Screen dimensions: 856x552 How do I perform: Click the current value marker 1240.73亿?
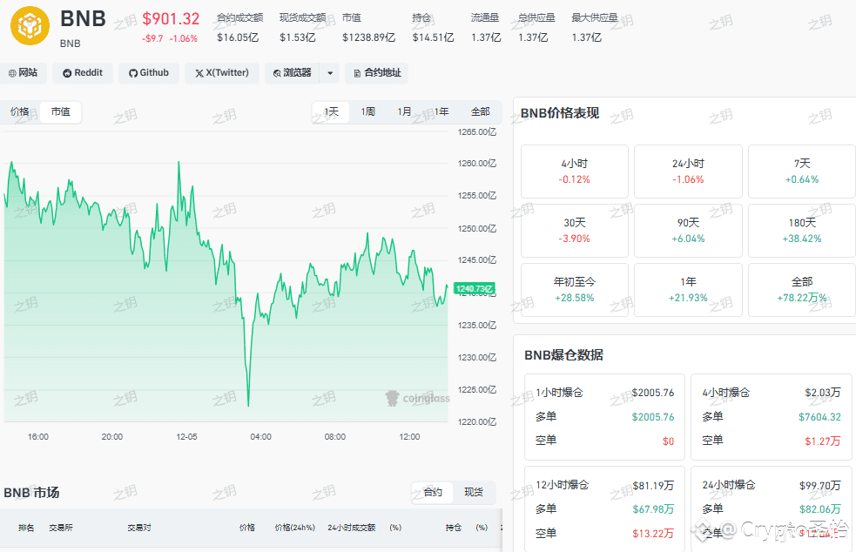pos(475,288)
